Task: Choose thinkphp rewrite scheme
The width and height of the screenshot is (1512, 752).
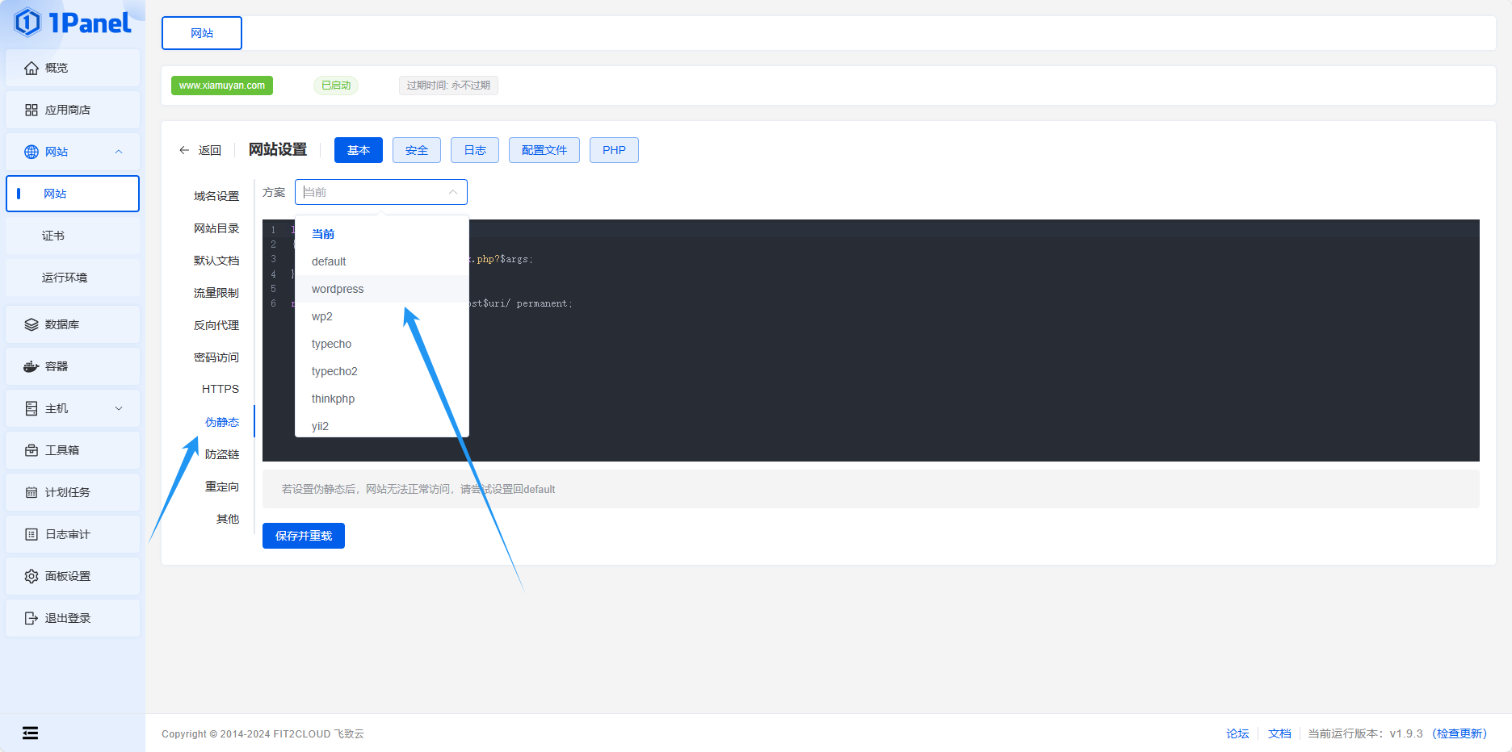Action: (x=382, y=399)
